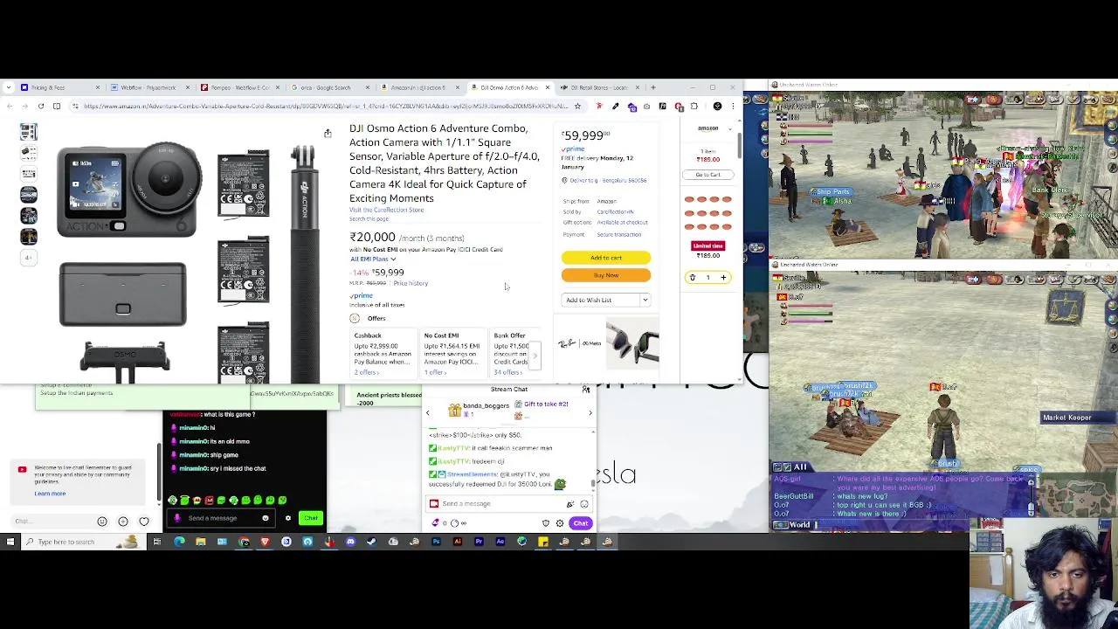Open Steam from the taskbar
The image size is (1118, 629).
(371, 542)
